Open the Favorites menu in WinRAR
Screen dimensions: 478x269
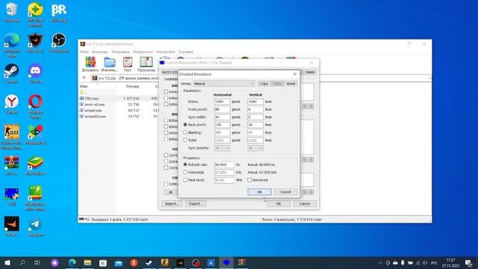point(143,52)
